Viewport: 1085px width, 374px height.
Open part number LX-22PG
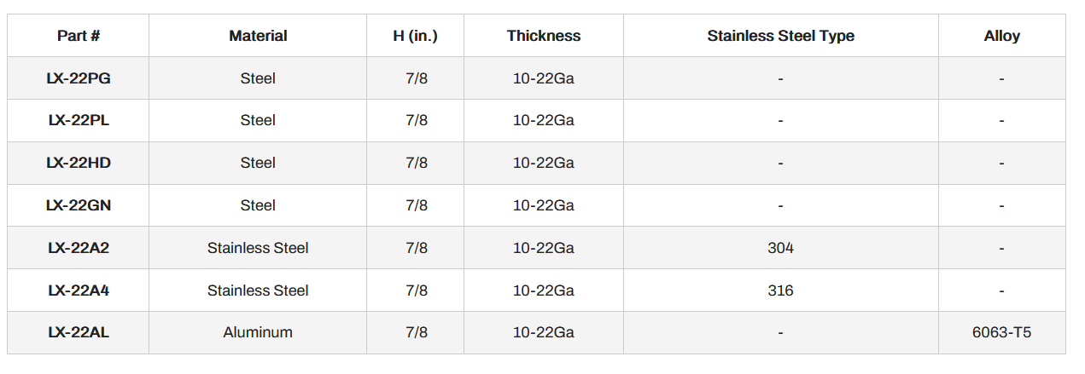(x=79, y=78)
